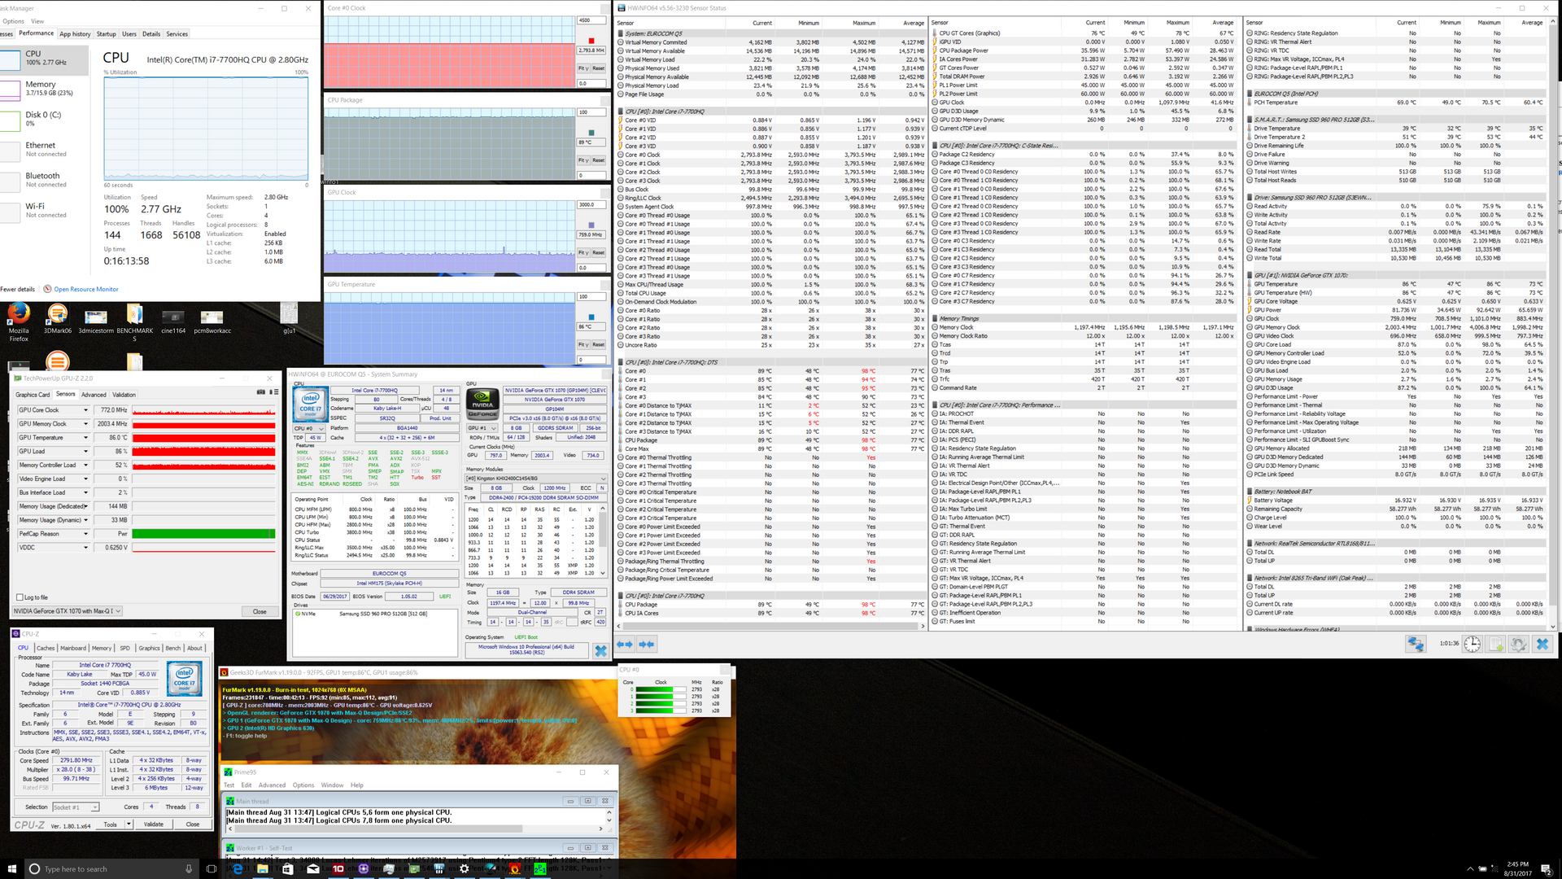The height and width of the screenshot is (879, 1562).
Task: Click the HWiNFO remote network monitors icon
Action: (1416, 644)
